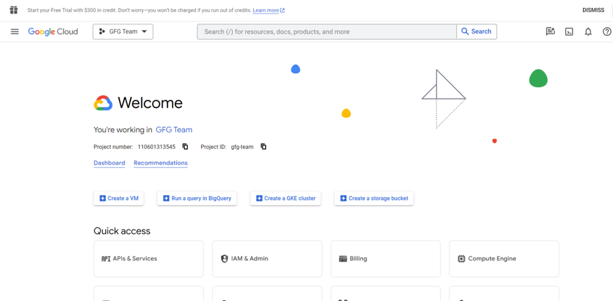Viewport: 613px width, 301px height.
Task: Click the gift icon in trial banner
Action: [14, 10]
